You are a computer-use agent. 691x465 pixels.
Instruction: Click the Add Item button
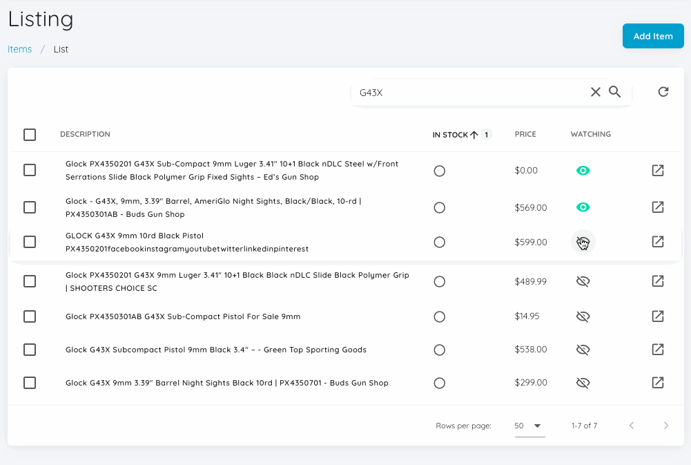tap(653, 36)
